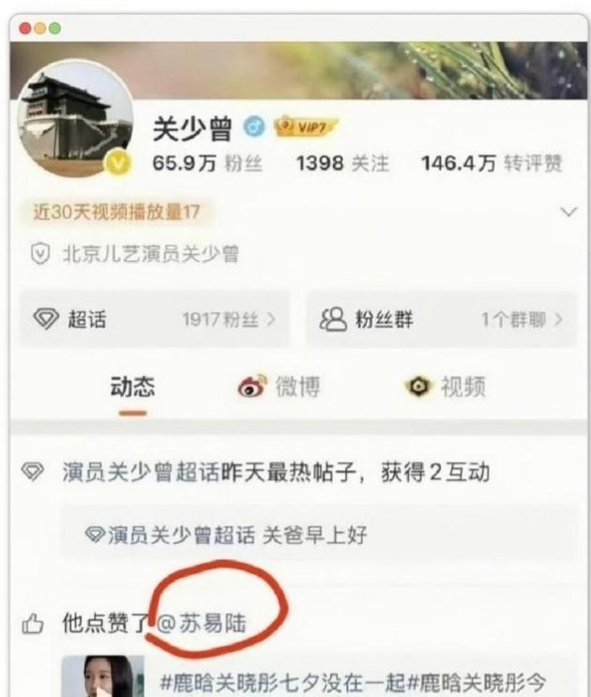
Task: Switch to the 微博 tab
Action: click(297, 386)
